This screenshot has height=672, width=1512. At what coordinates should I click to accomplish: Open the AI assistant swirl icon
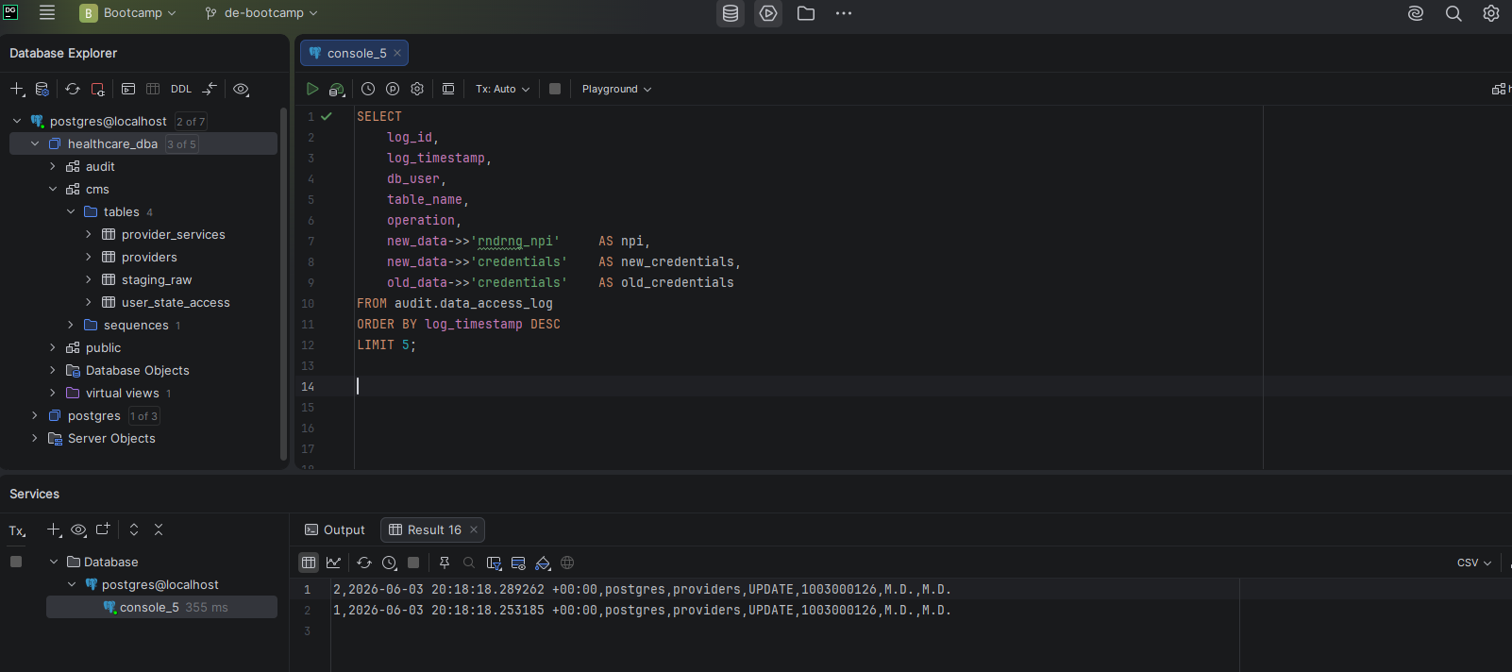1416,13
